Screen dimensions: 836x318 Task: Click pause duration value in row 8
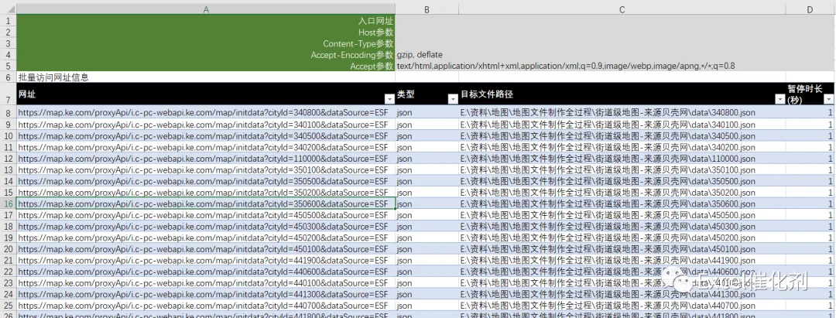(x=810, y=113)
